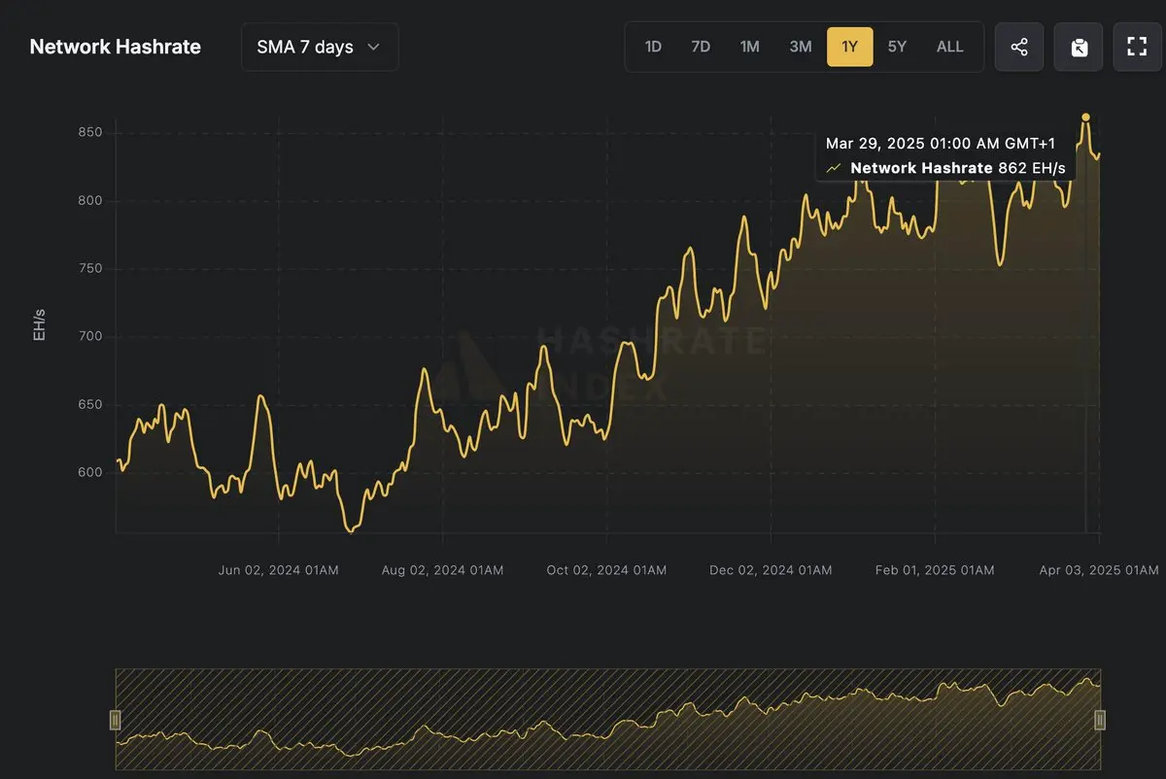Click the 800 y-axis value
This screenshot has height=779, width=1166.
click(90, 201)
